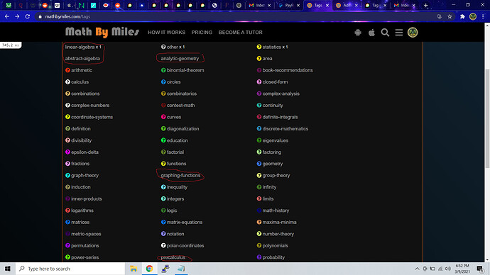This screenshot has width=490, height=275.
Task: Open the graphing-functions tag
Action: [x=180, y=176]
